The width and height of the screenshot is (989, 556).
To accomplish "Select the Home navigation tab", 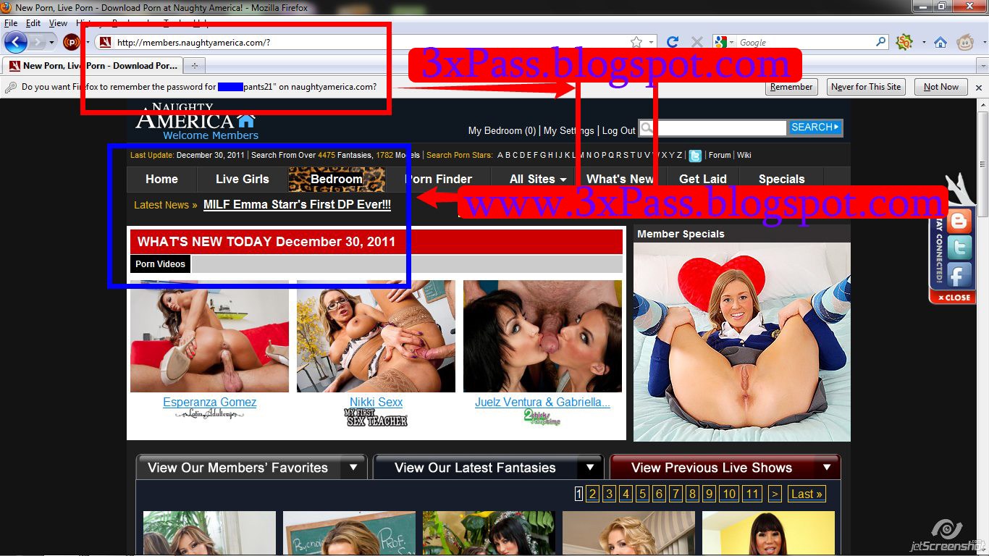I will coord(161,179).
